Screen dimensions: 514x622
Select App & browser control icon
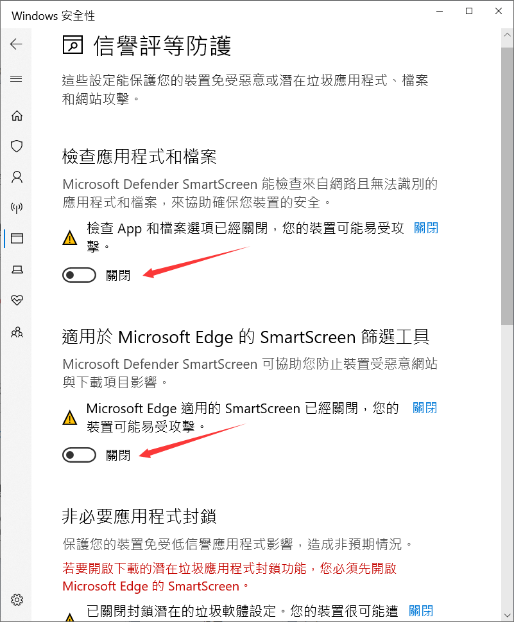click(17, 238)
